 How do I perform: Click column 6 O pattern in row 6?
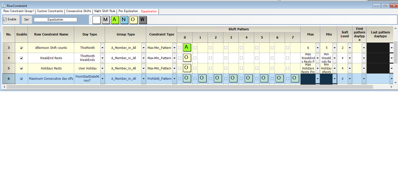click(x=280, y=78)
